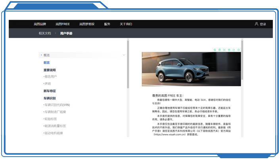This screenshot has width=280, height=159.
Task: Open the 敬告用户 entry
Action: [x=50, y=77]
